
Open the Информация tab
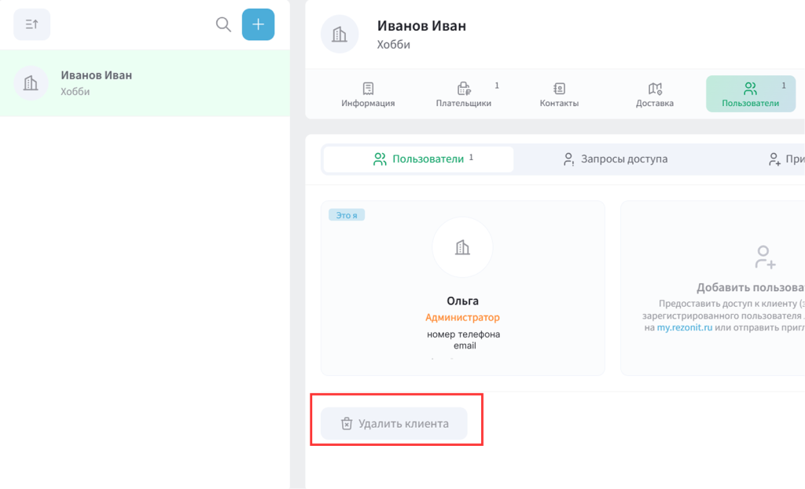pos(368,94)
